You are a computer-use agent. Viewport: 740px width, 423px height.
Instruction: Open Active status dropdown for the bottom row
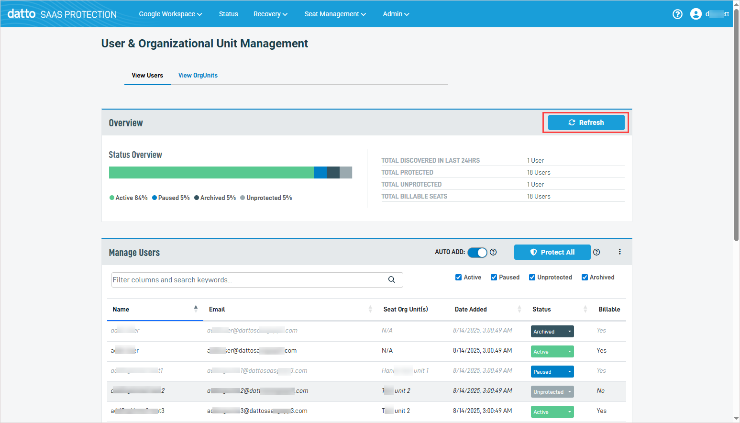tap(552, 412)
